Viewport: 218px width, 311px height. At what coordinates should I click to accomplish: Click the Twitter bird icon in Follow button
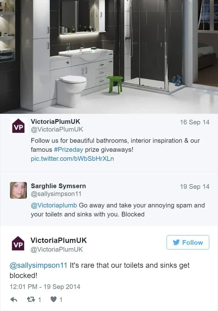pyautogui.click(x=176, y=242)
